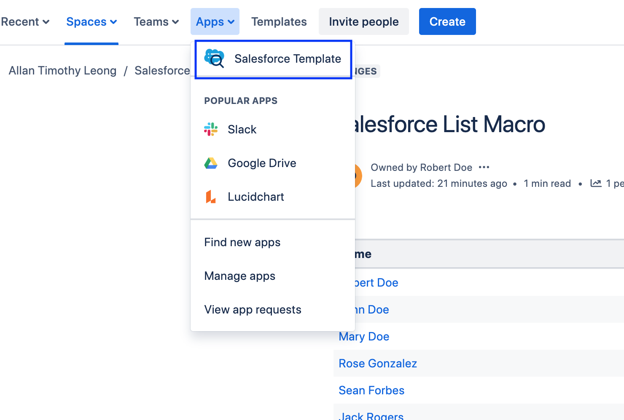This screenshot has width=624, height=420.
Task: Go to Allan Timothy Leong breadcrumb
Action: point(62,71)
